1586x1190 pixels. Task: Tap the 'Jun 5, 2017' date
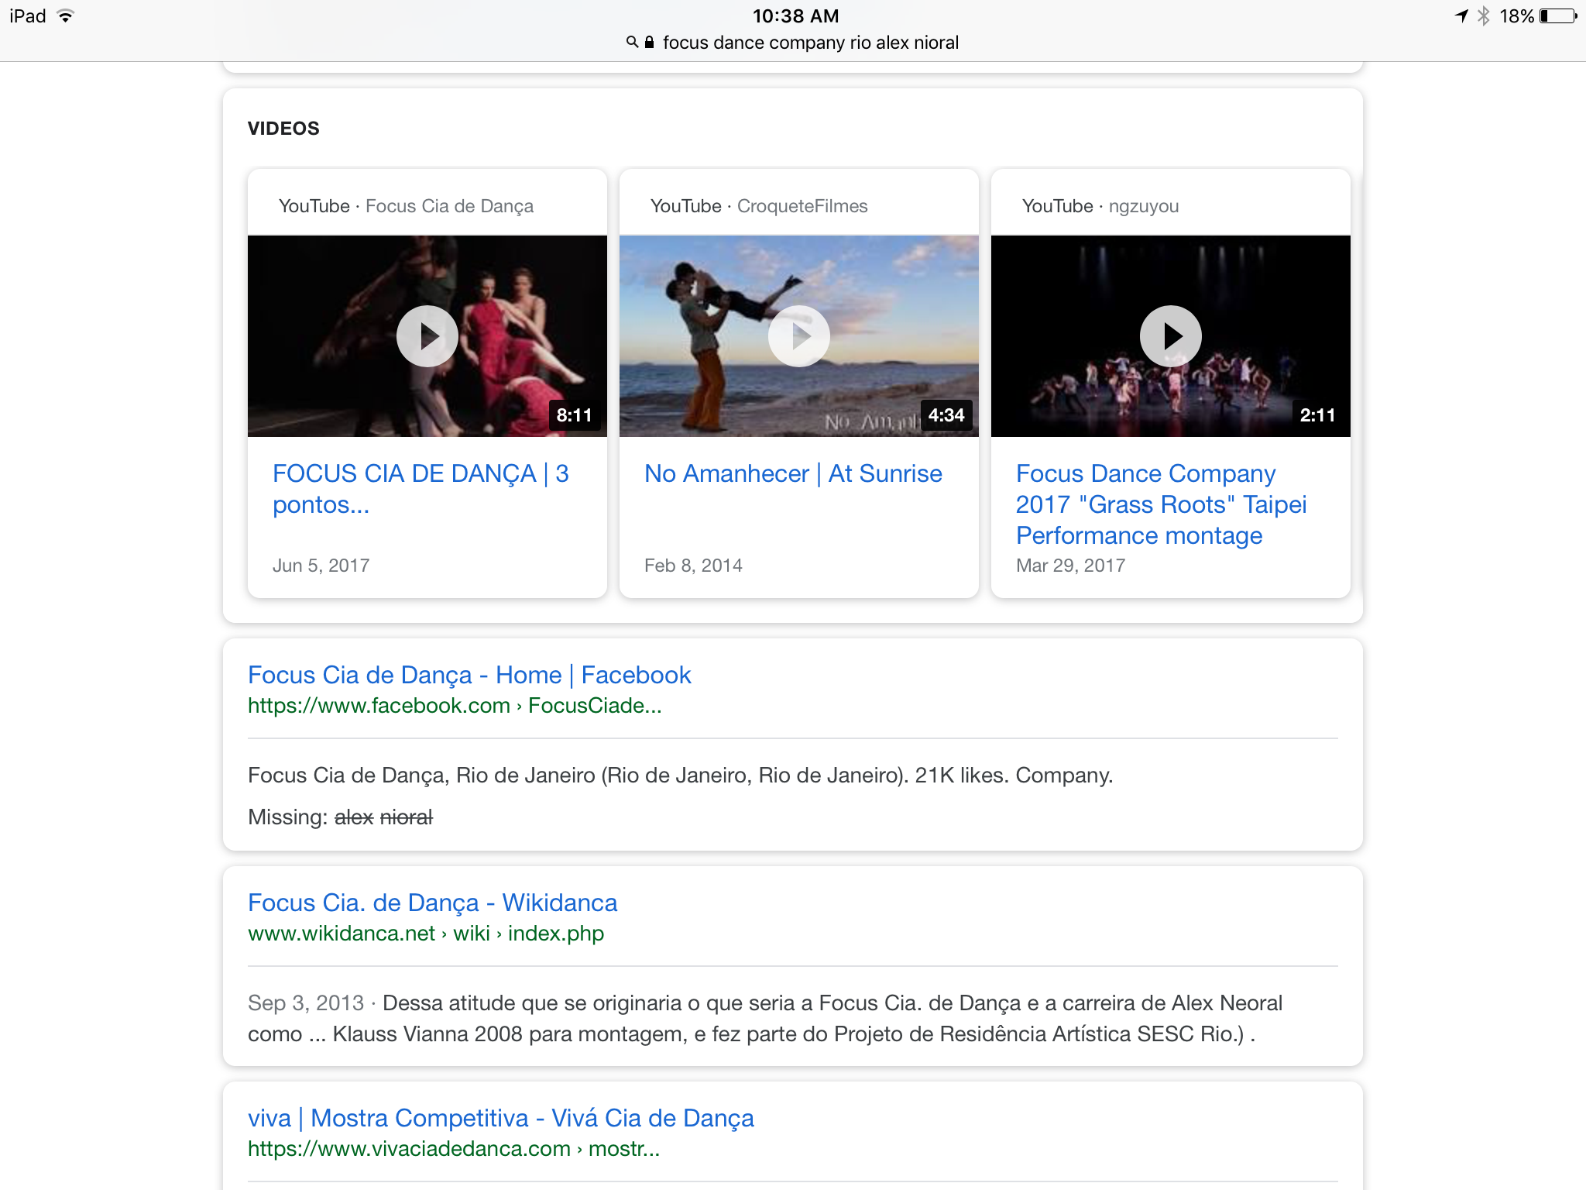tap(321, 566)
